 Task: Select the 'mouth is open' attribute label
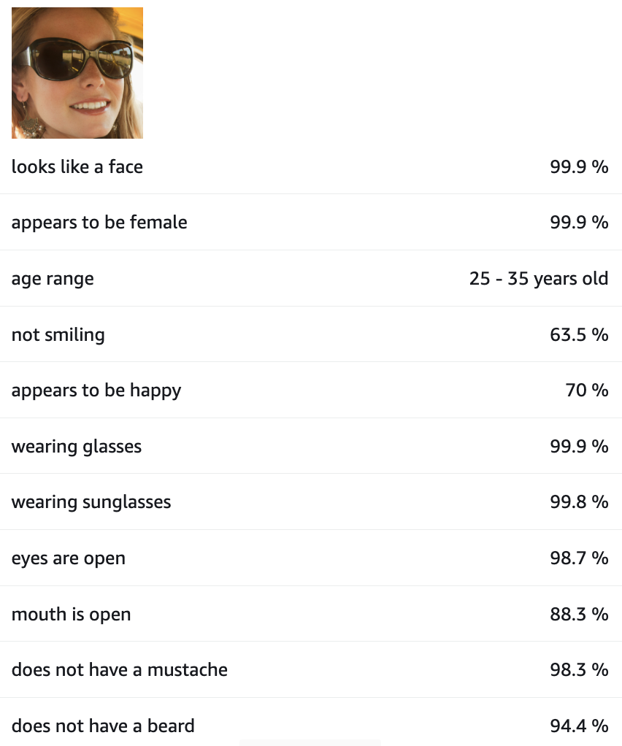(x=72, y=614)
